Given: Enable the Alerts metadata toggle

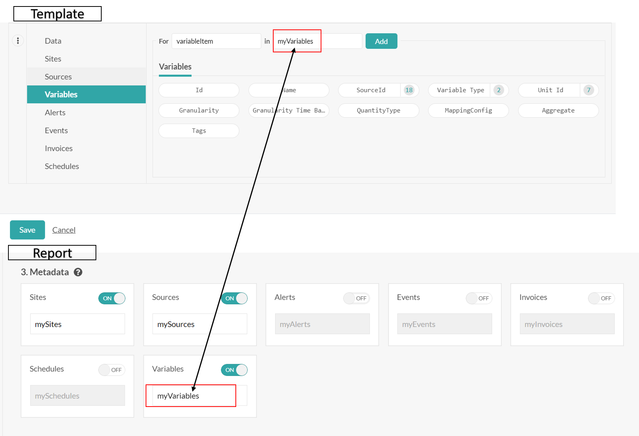Looking at the screenshot, I should (x=356, y=298).
